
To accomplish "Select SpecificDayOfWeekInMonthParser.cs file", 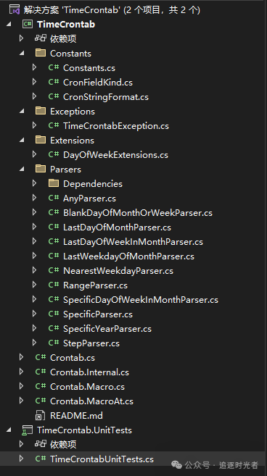I will [141, 300].
